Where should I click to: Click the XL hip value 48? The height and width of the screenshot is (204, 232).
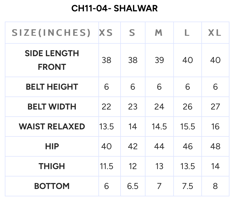(x=215, y=146)
